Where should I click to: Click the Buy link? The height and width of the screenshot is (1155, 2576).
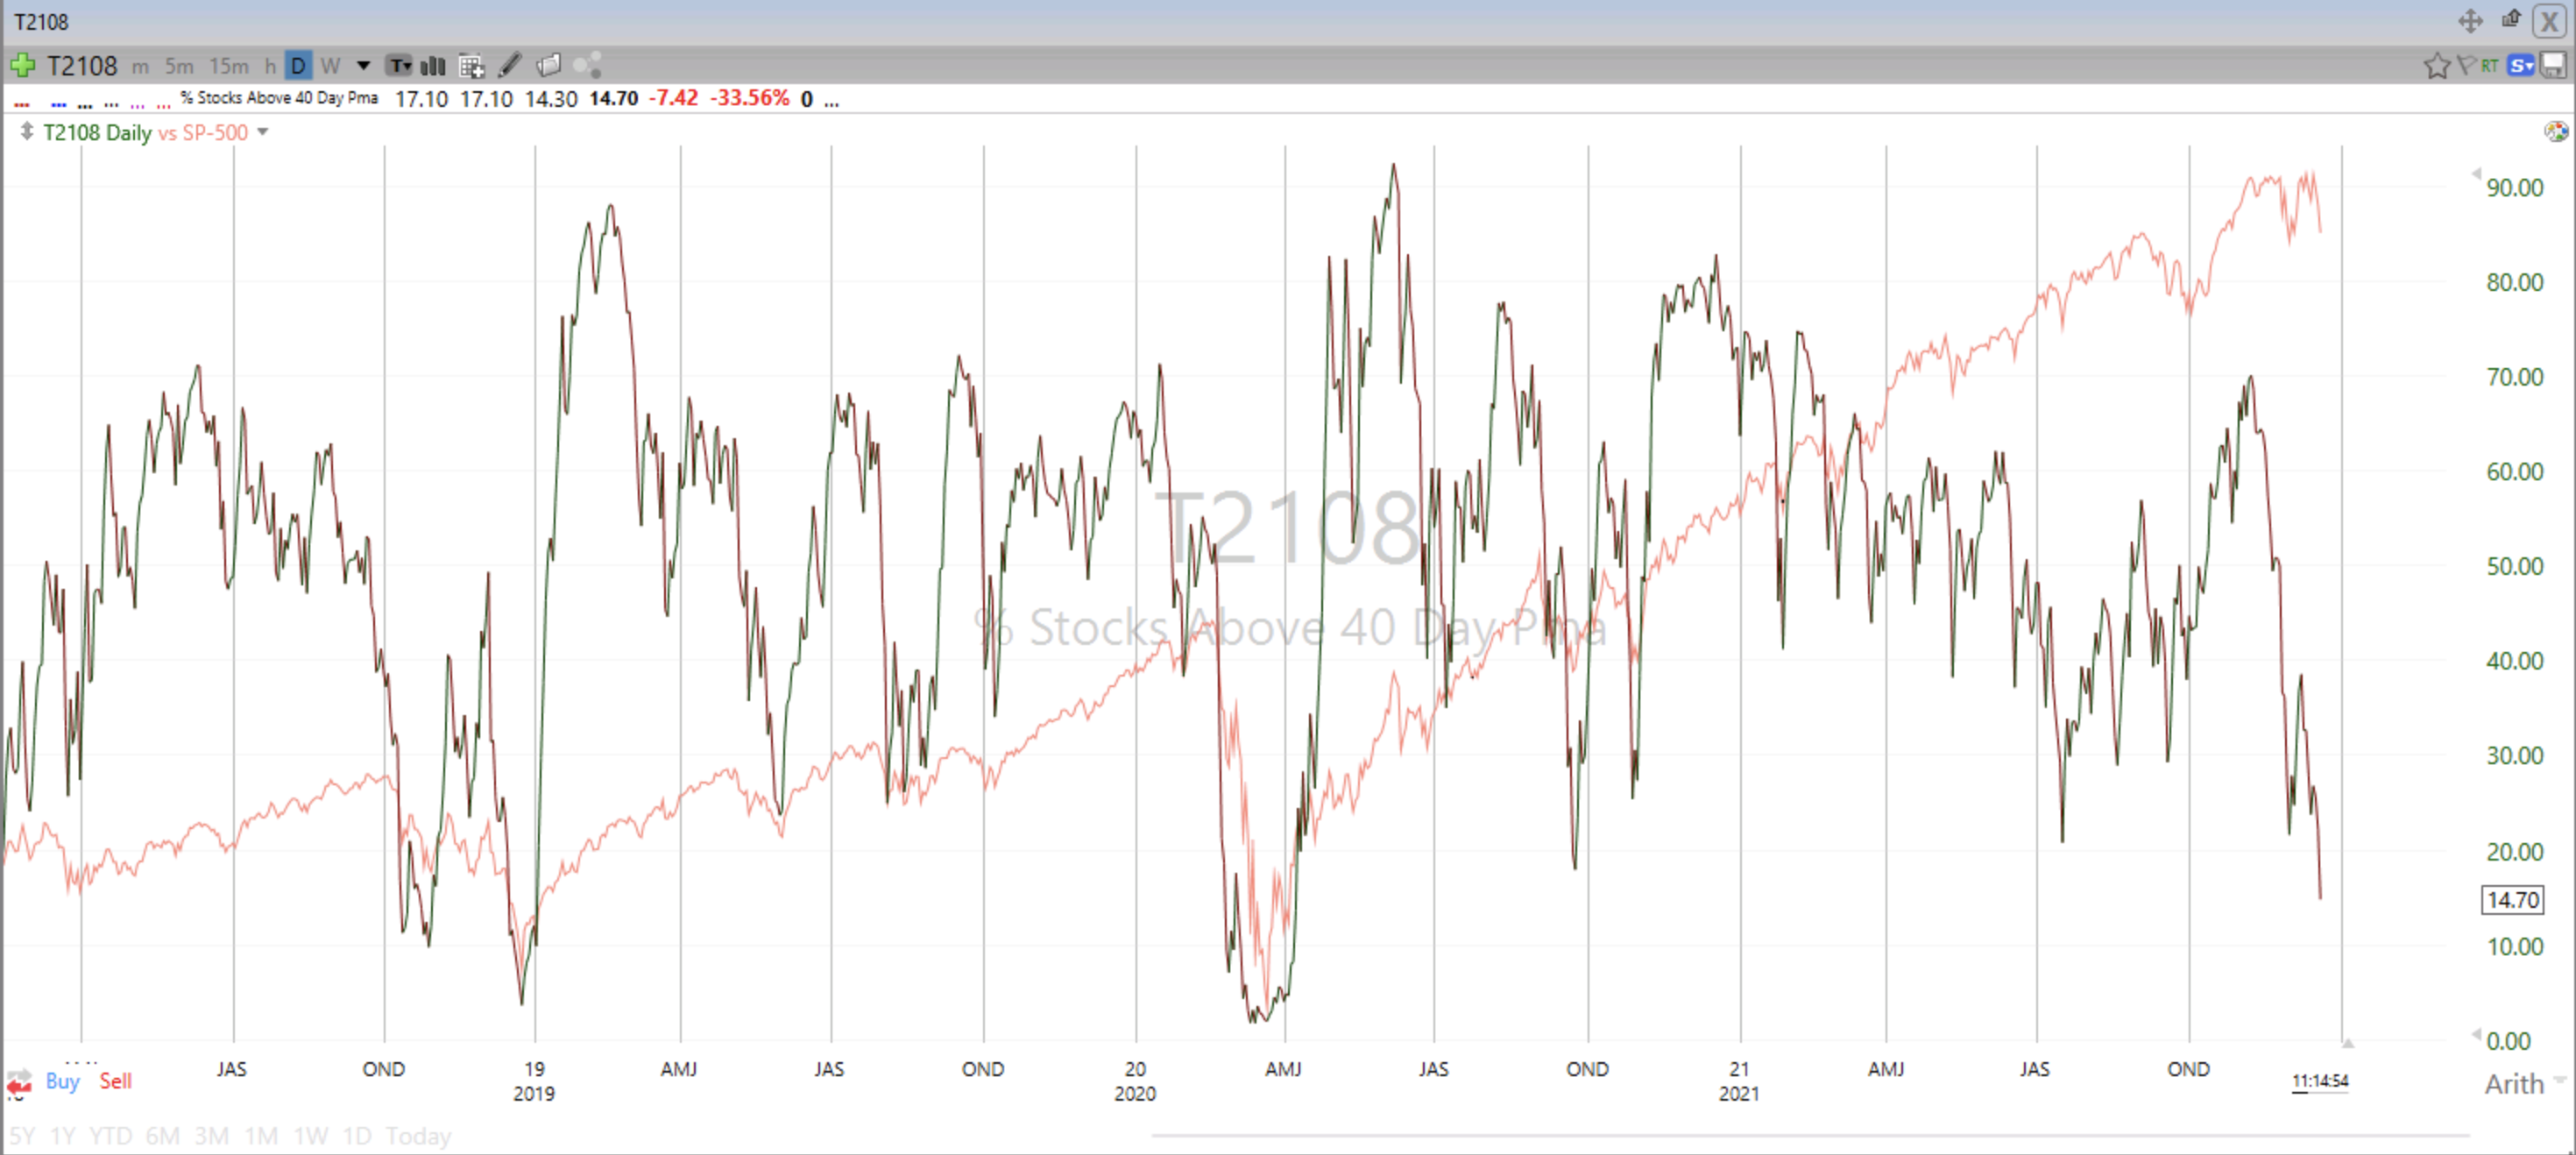(62, 1081)
